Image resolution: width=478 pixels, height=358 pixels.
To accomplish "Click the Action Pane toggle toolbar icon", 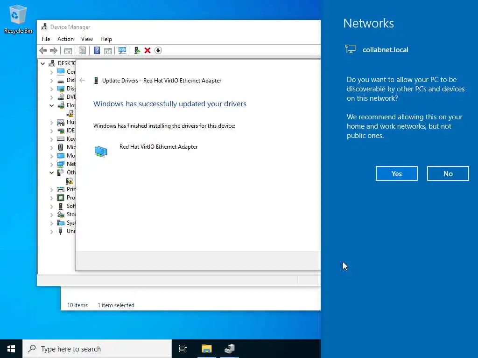I will (108, 50).
